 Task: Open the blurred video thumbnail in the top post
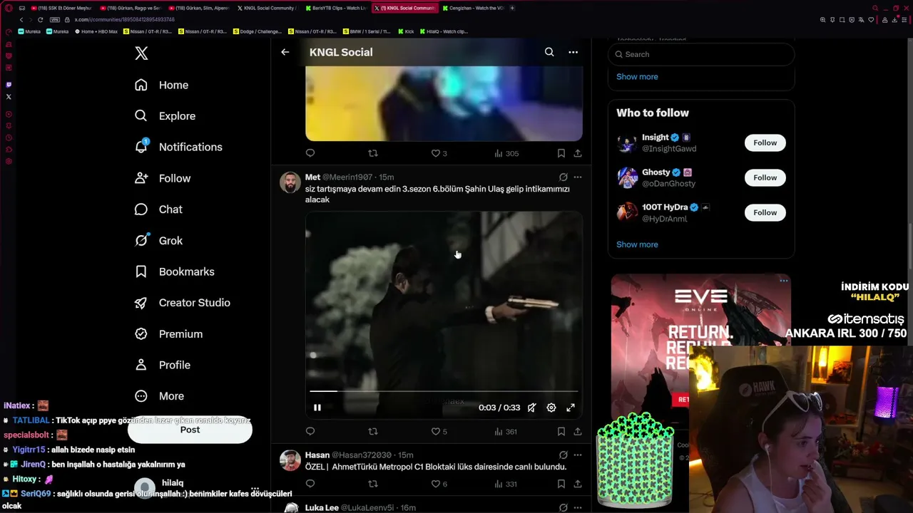(444, 103)
